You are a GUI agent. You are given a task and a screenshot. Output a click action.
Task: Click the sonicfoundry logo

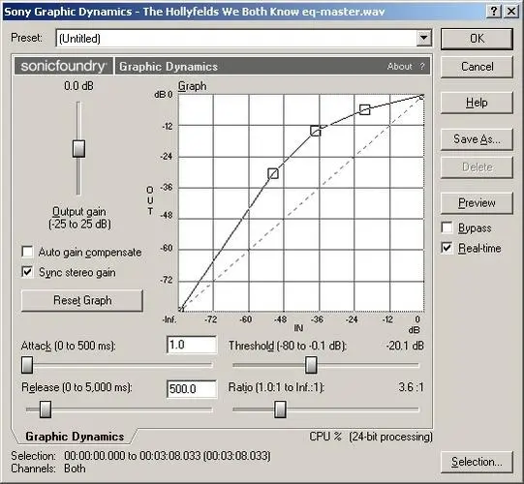[64, 66]
